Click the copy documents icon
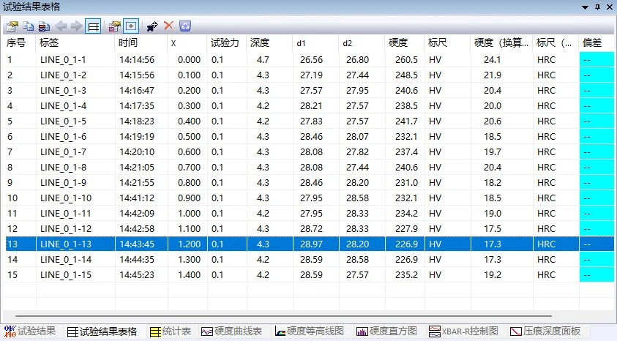 28,26
